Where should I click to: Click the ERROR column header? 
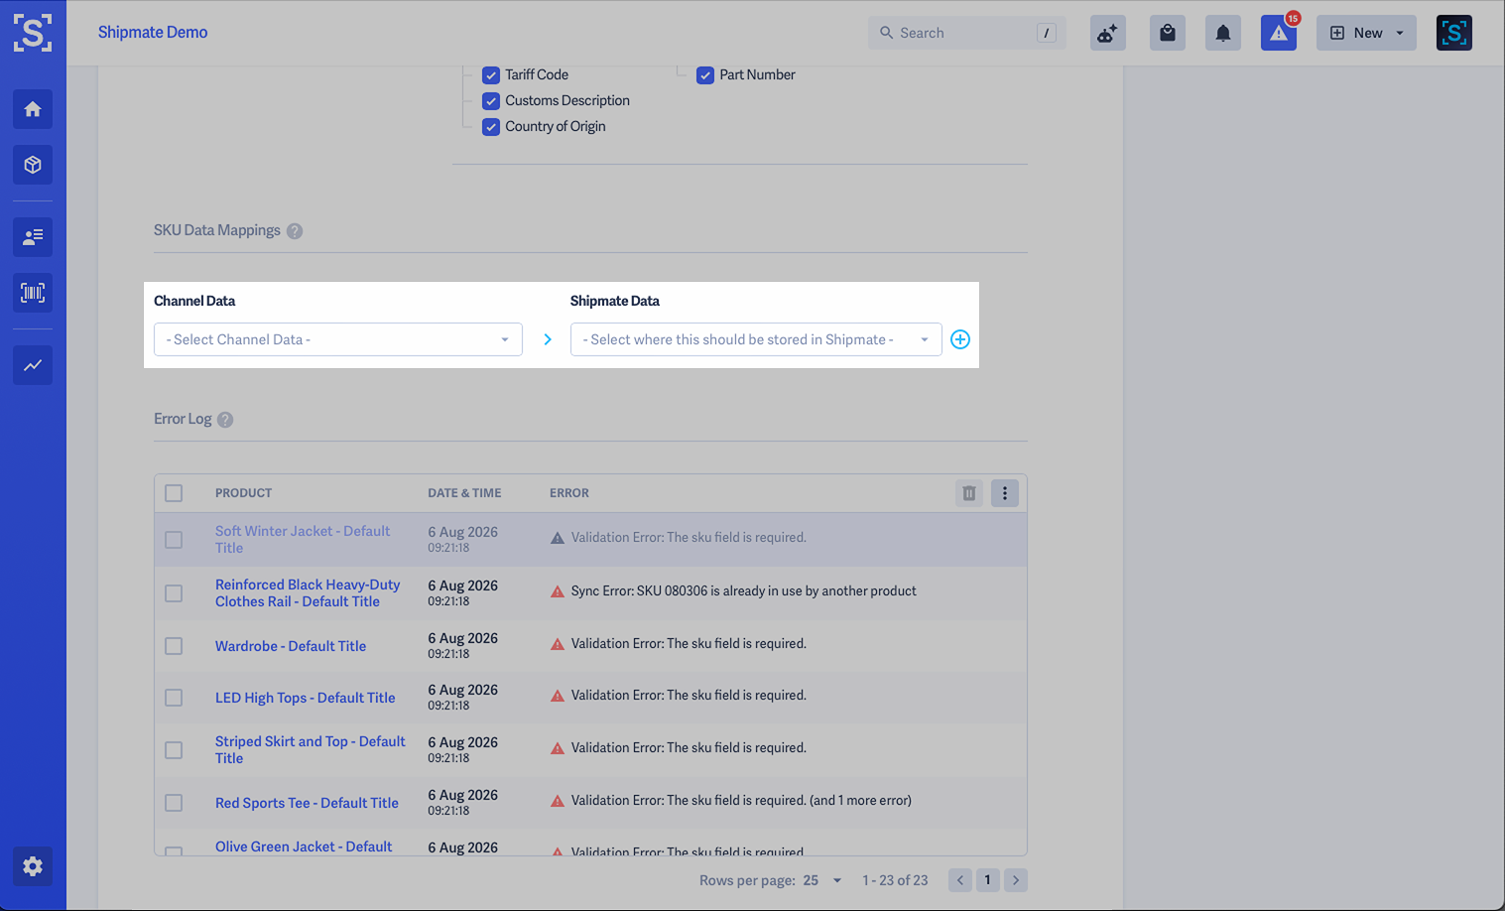point(569,493)
